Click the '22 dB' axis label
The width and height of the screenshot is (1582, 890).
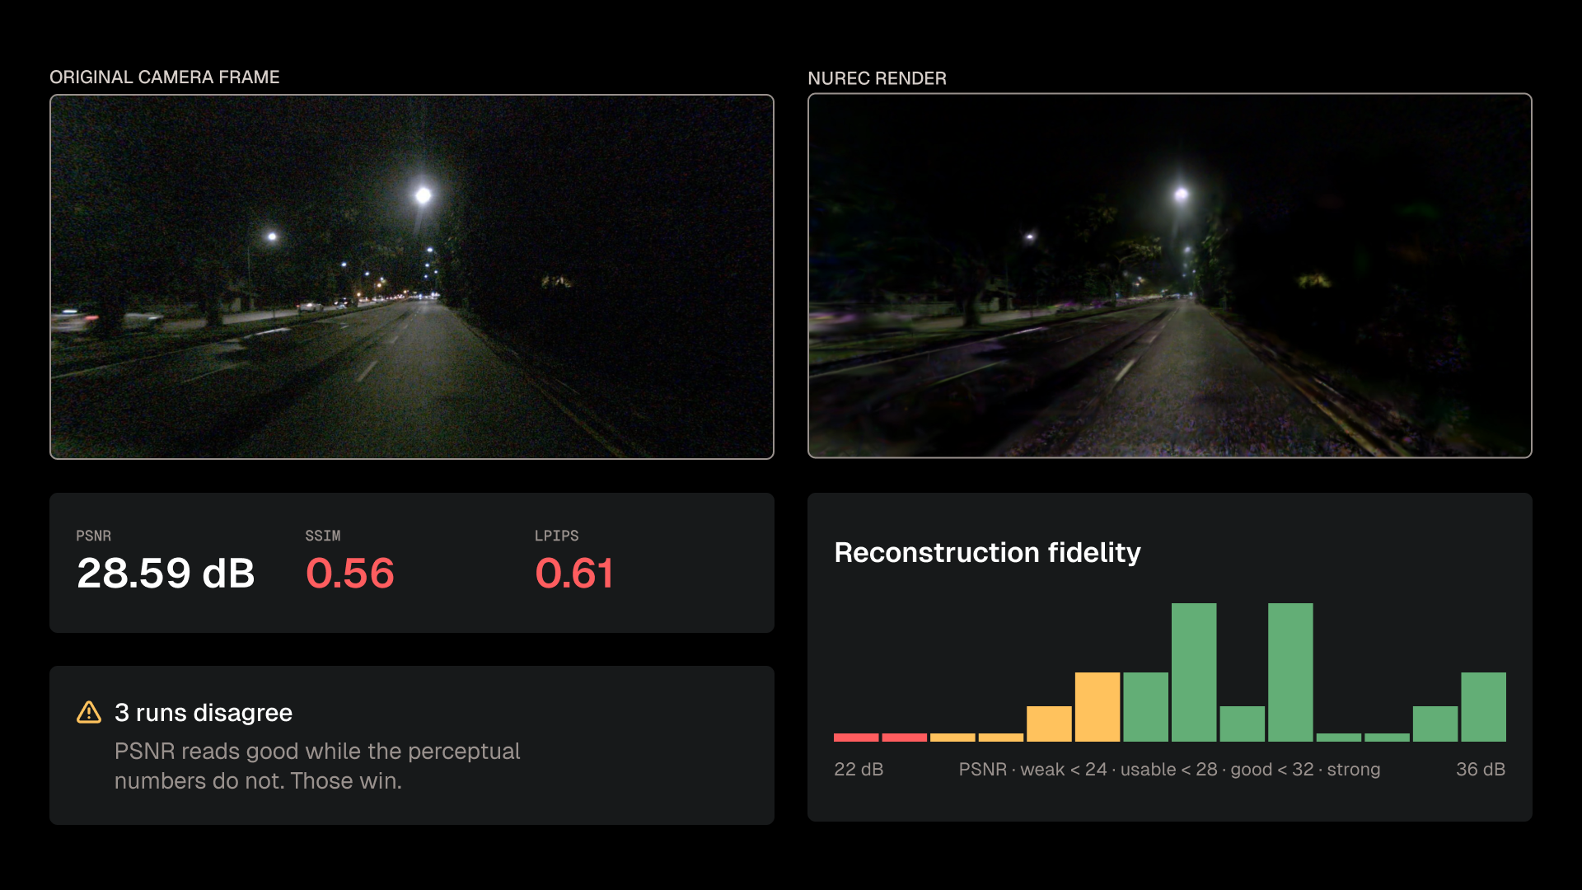click(x=859, y=769)
